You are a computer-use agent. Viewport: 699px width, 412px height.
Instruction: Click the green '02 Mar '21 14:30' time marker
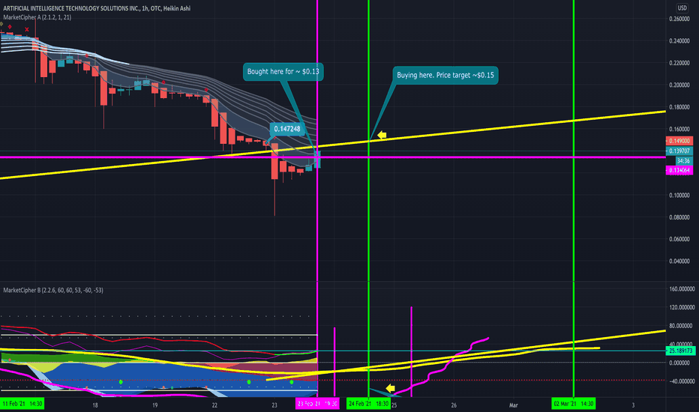click(x=573, y=404)
